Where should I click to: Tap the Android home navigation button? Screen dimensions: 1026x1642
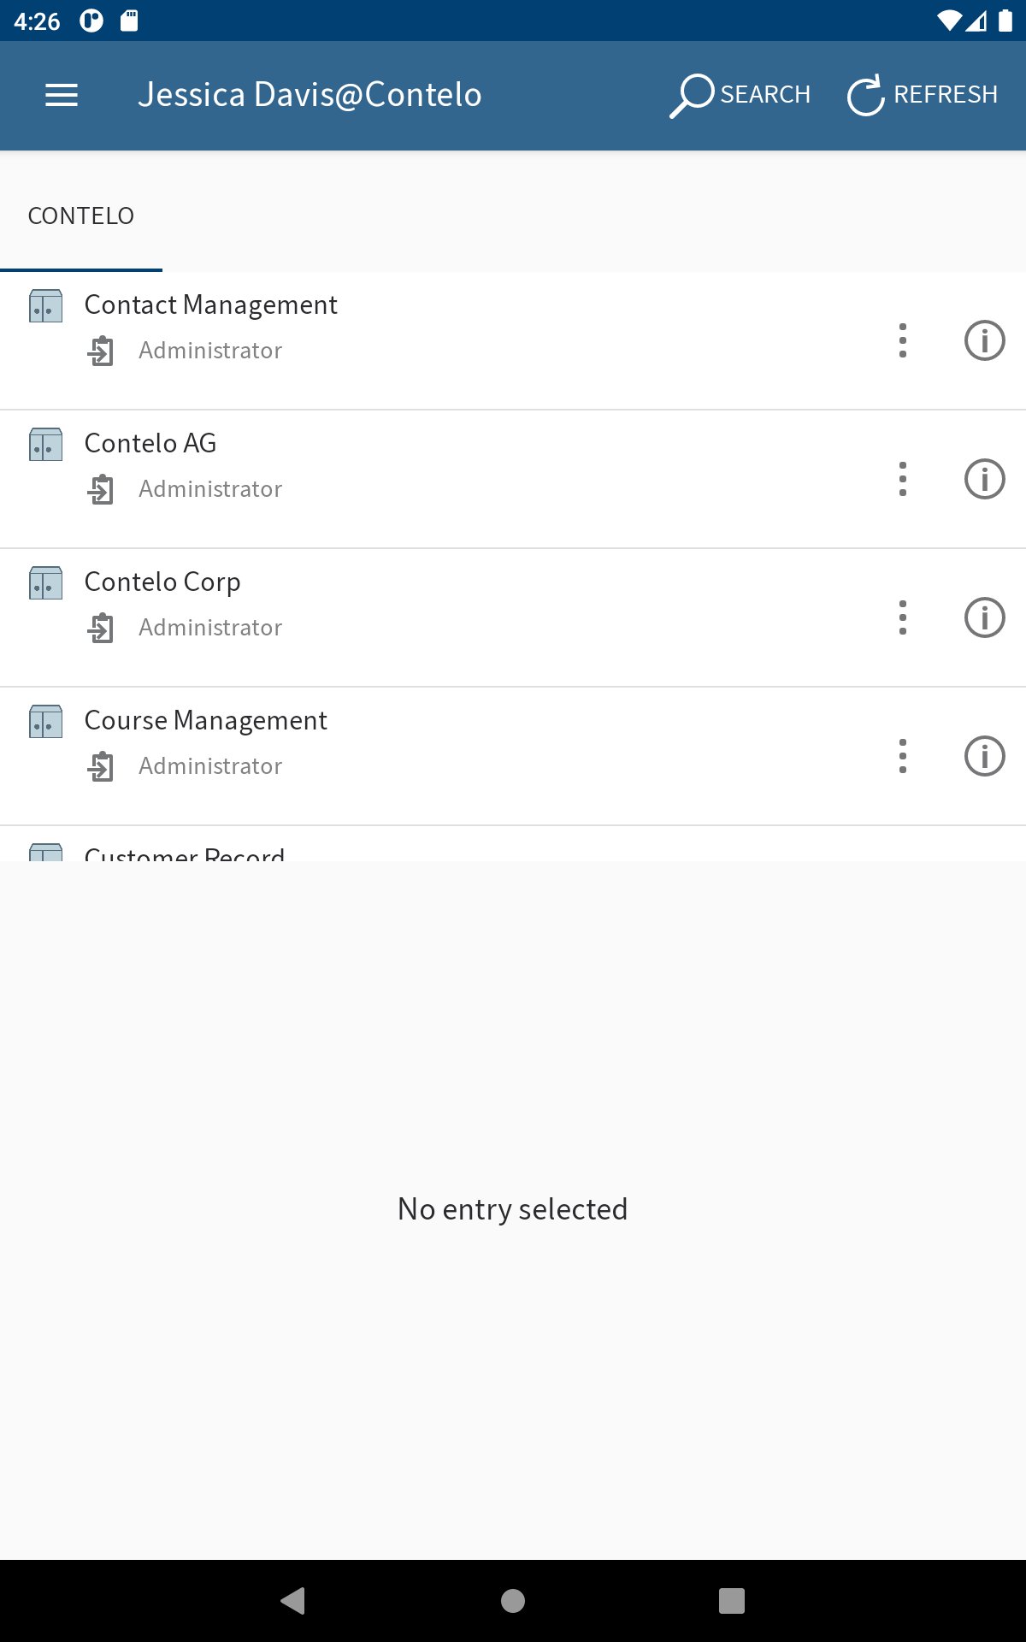(x=513, y=1600)
